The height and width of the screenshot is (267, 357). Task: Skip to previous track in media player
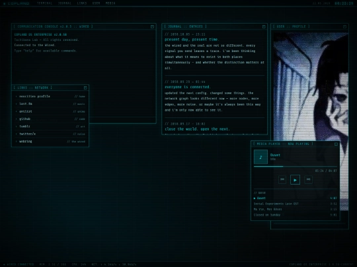click(x=282, y=179)
